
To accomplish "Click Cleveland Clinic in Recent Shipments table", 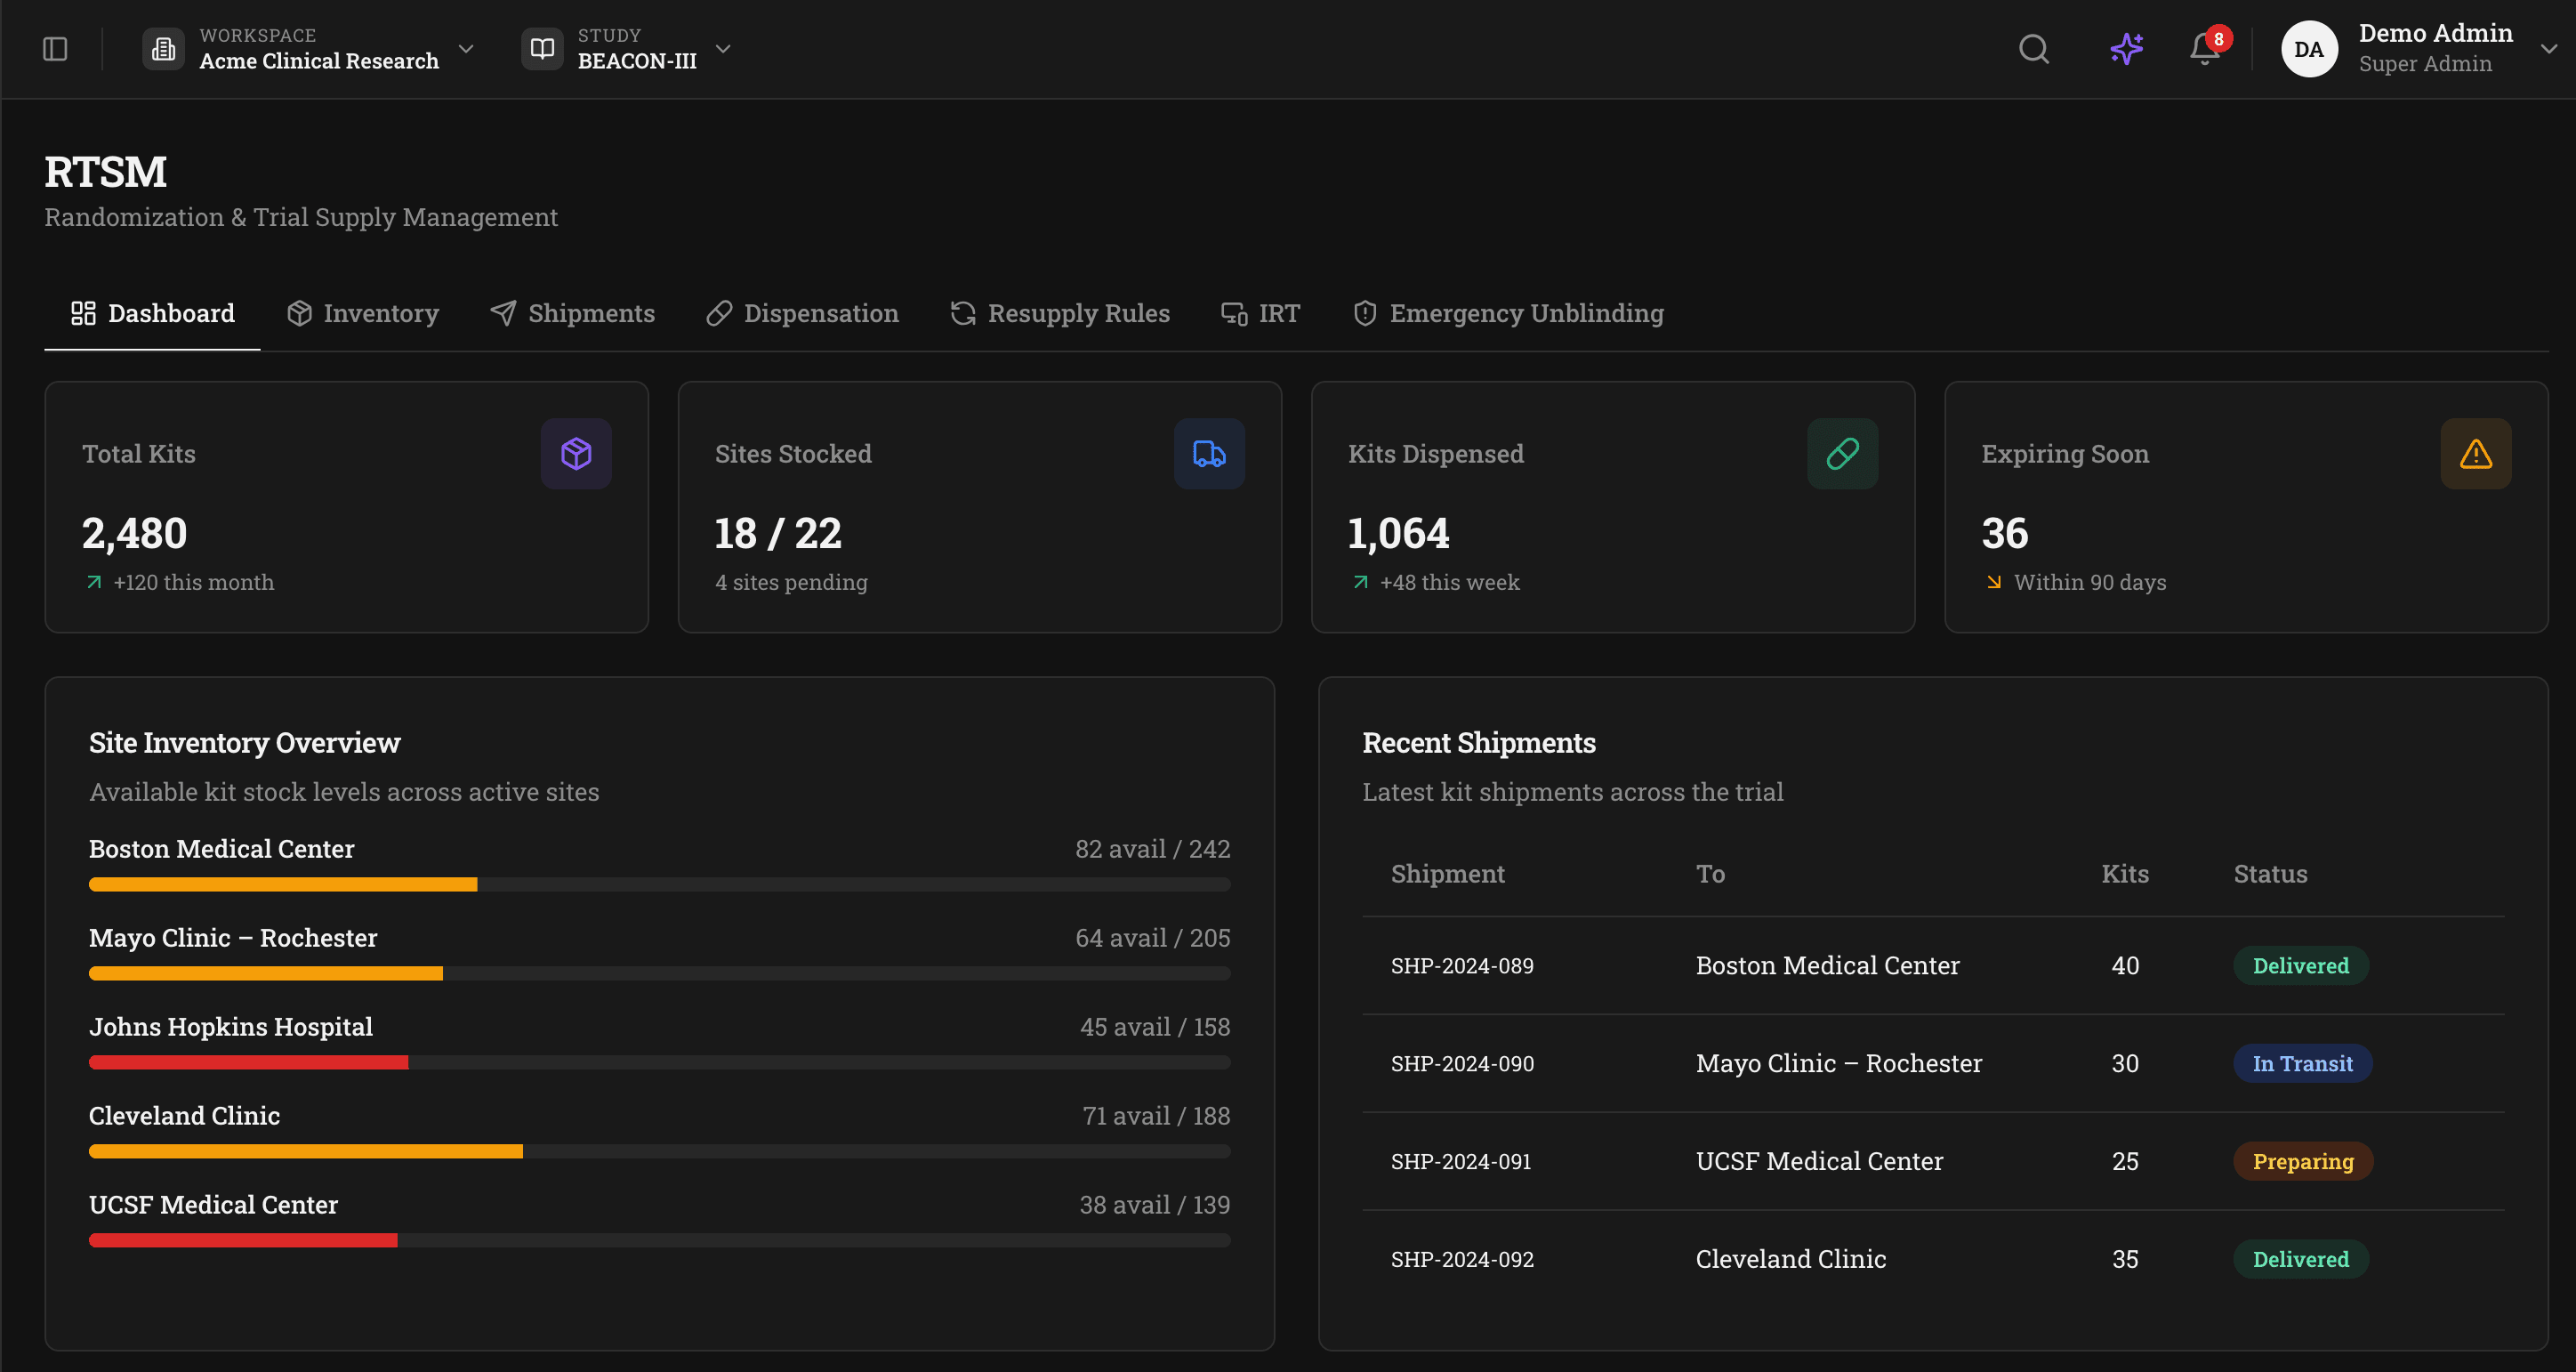I will pyautogui.click(x=1790, y=1259).
